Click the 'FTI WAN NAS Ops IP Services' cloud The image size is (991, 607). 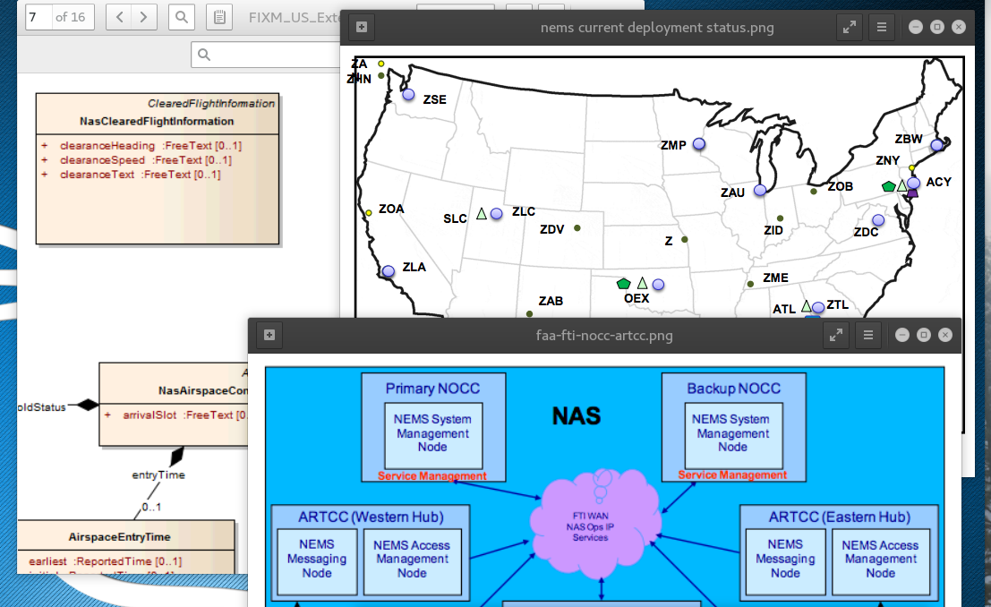coord(595,526)
